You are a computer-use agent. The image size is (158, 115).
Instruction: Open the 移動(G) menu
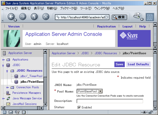(52, 8)
